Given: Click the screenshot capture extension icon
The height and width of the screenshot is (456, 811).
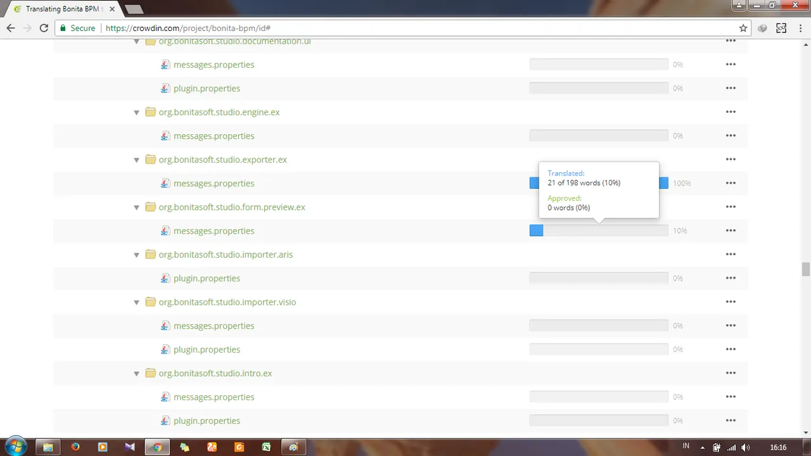Looking at the screenshot, I should pos(781,28).
